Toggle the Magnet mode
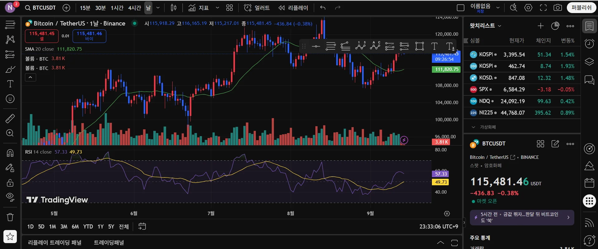The height and width of the screenshot is (249, 598). pyautogui.click(x=10, y=153)
